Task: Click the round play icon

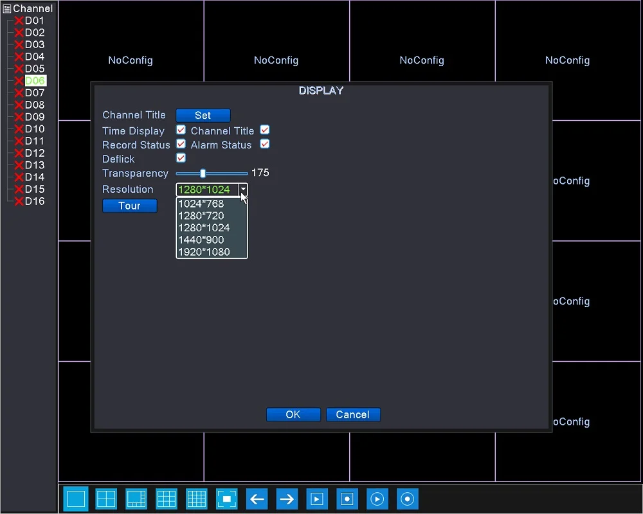Action: pos(377,499)
